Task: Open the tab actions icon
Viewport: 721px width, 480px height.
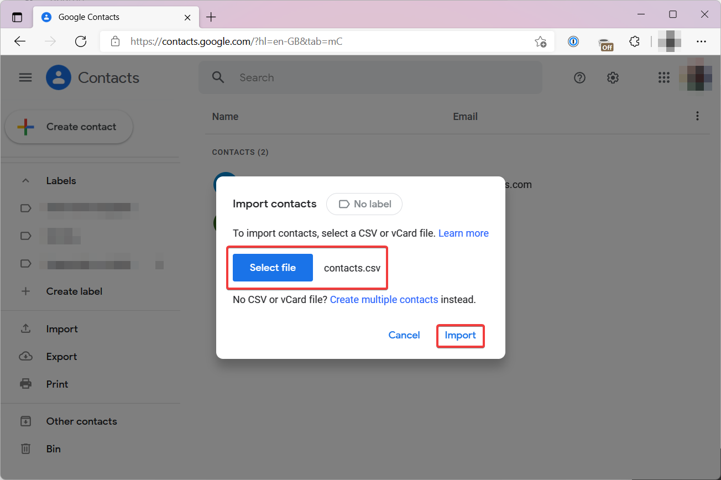Action: coord(17,17)
